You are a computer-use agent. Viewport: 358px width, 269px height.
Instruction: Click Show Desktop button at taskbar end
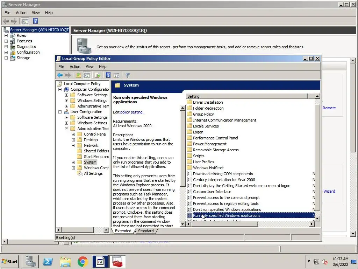tap(354, 261)
